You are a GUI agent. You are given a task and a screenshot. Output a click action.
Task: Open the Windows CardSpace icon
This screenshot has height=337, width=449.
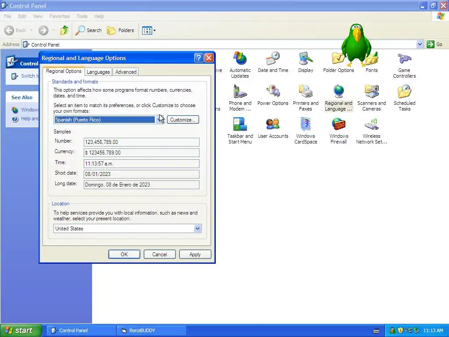click(306, 131)
